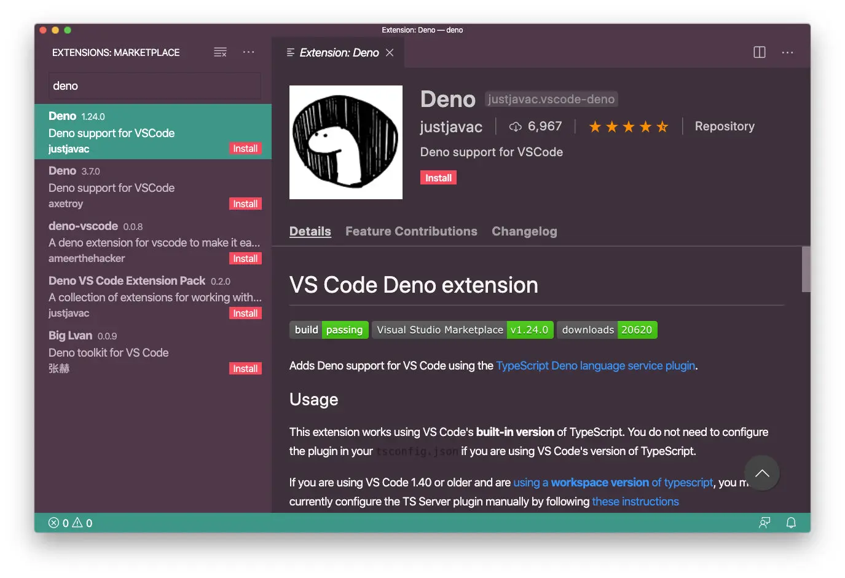Split the editor to the side
This screenshot has width=845, height=578.
point(760,52)
